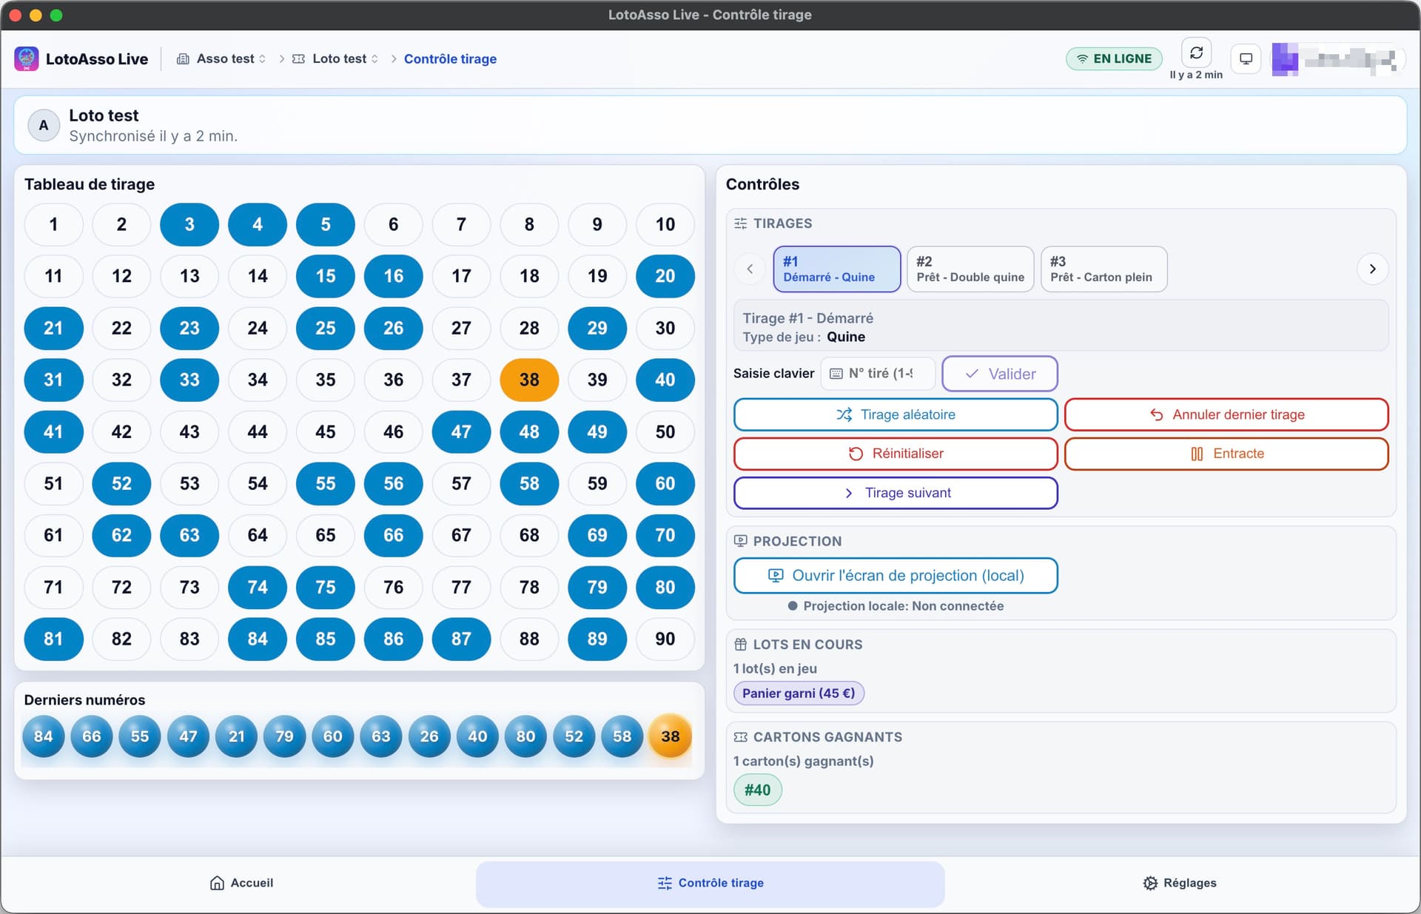The height and width of the screenshot is (914, 1421).
Task: Click the LotoAsso Live logo icon
Action: coord(27,58)
